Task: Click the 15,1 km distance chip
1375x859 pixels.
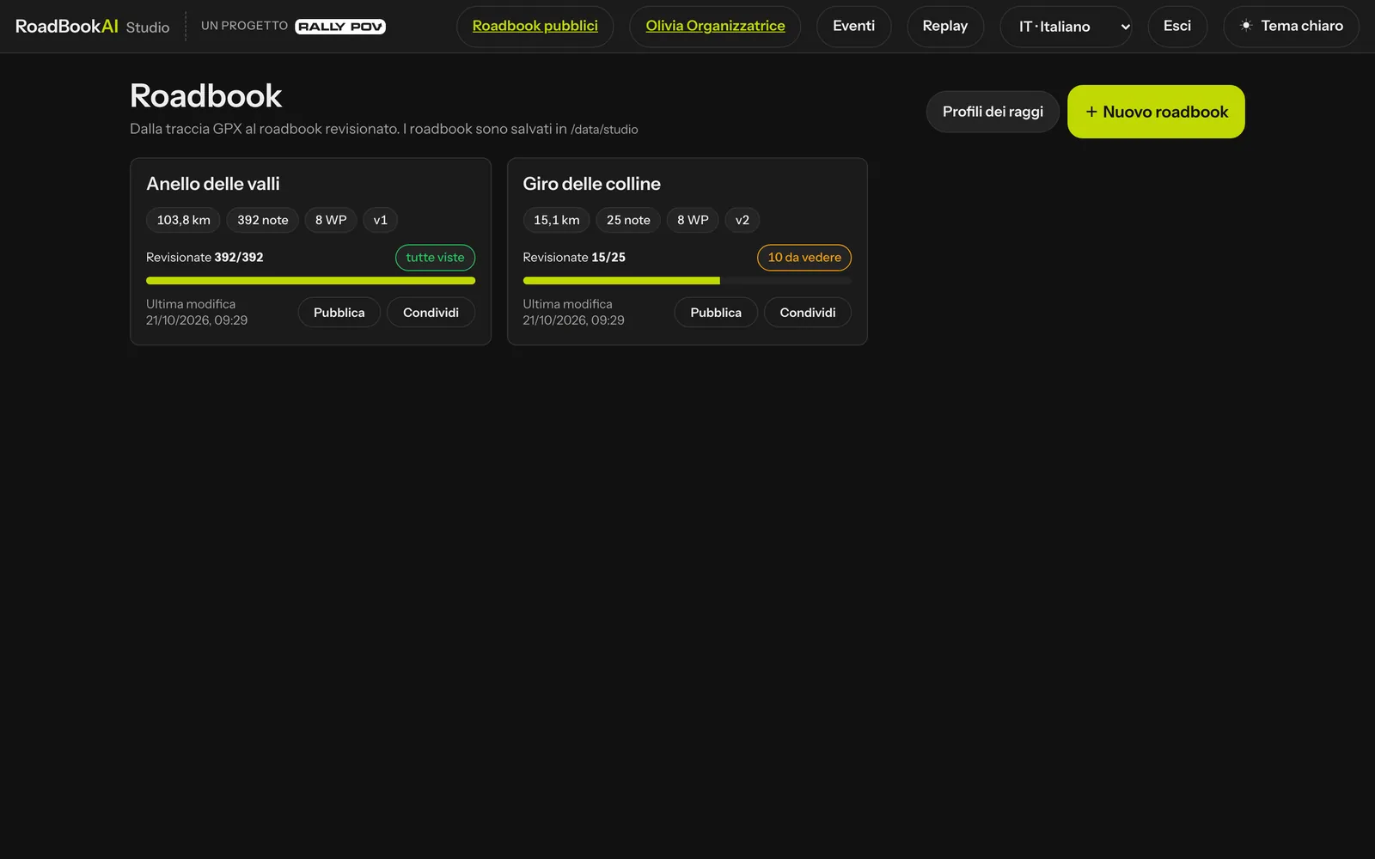Action: pos(556,220)
